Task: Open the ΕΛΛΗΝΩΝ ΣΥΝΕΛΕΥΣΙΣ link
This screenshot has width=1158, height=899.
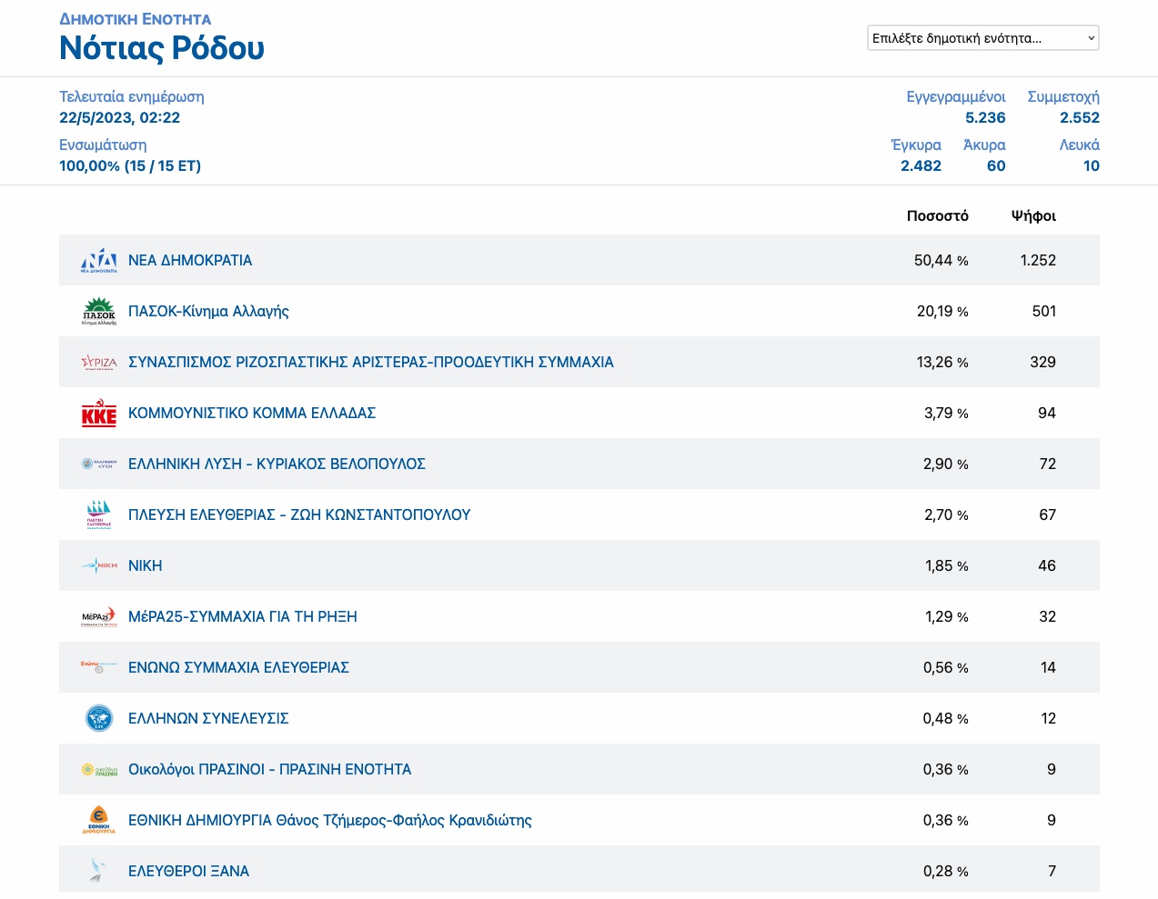Action: tap(208, 718)
